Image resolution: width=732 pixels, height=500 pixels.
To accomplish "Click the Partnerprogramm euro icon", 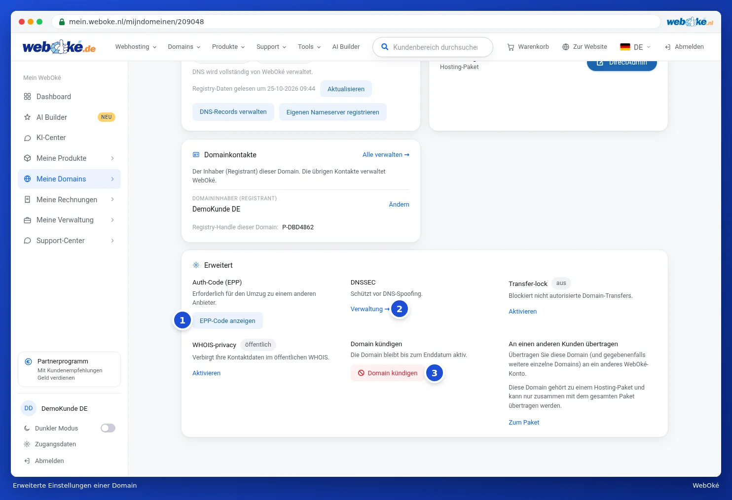I will point(29,361).
